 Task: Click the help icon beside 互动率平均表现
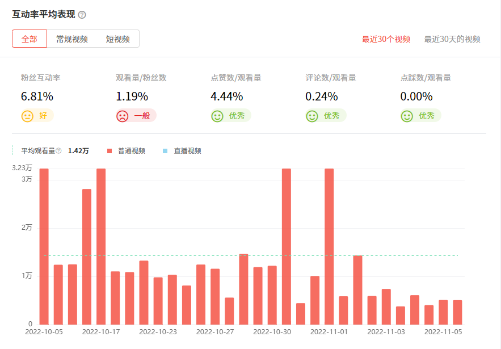point(82,15)
